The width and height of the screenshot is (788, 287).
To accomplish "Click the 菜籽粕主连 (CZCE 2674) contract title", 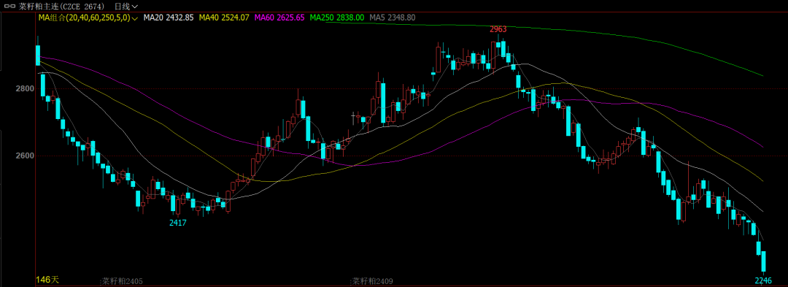I will 62,7.
